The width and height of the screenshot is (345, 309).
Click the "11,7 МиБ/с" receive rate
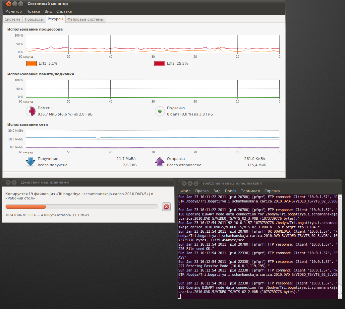coord(127,159)
